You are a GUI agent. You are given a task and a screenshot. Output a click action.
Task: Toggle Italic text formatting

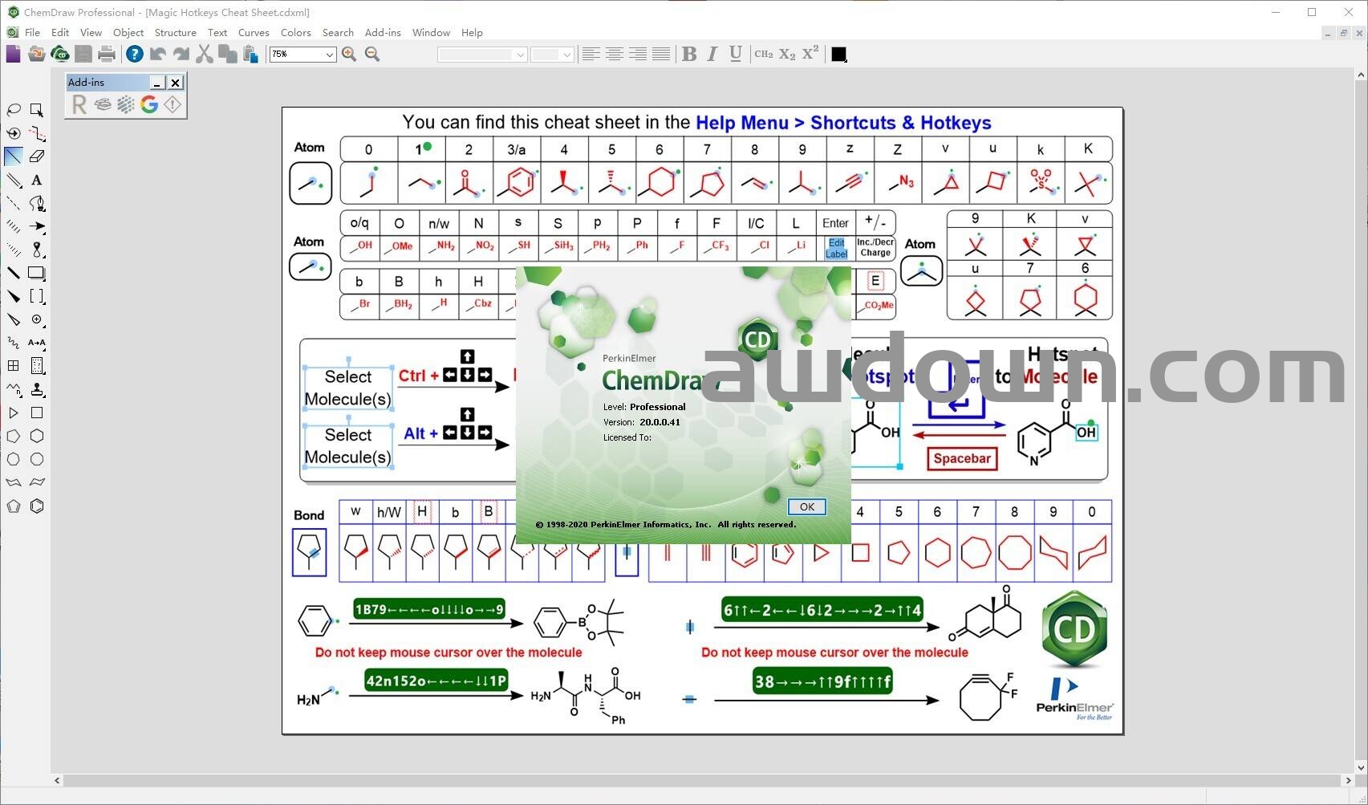(712, 54)
